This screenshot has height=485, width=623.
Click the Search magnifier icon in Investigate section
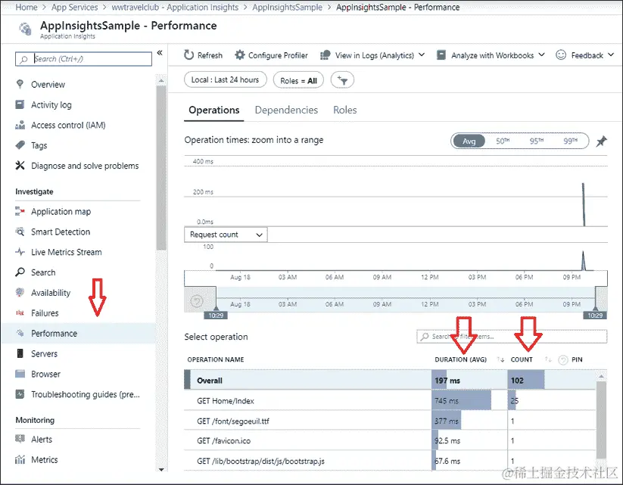[x=20, y=272]
